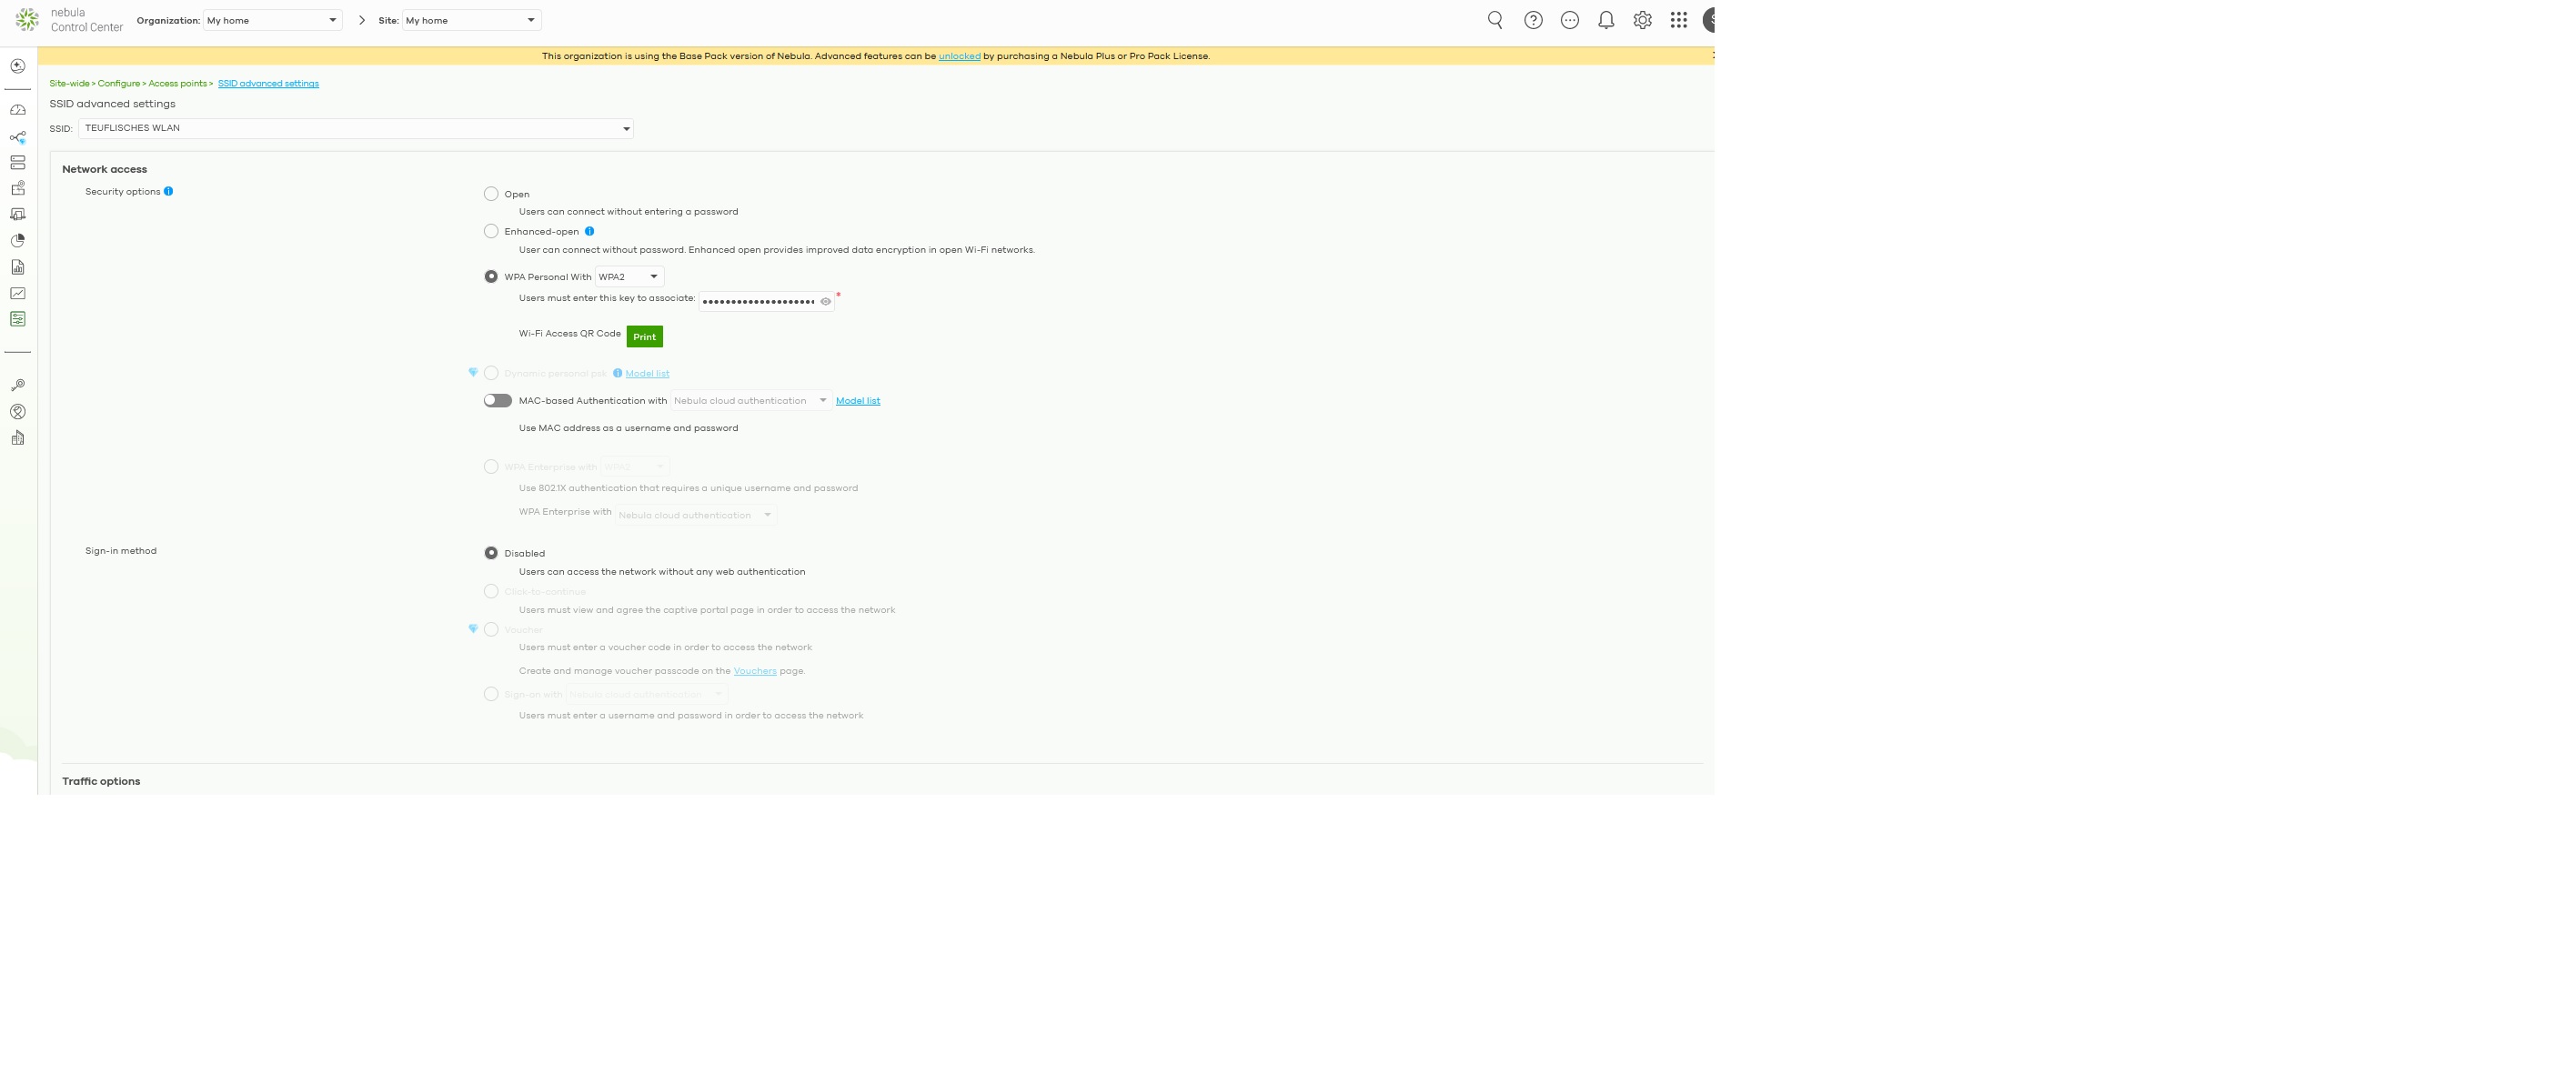Viewport: 2576px width, 1084px height.
Task: Open the key icon in sidebar
Action: tap(18, 386)
